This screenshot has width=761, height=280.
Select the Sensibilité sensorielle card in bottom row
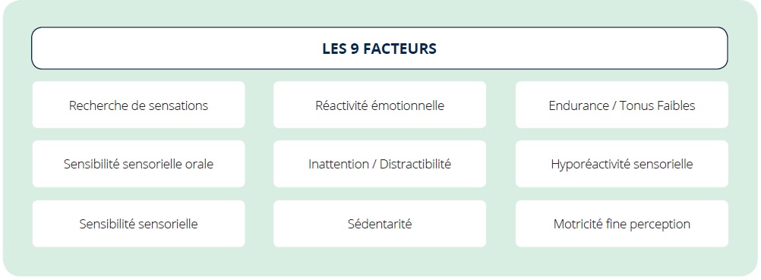point(138,224)
